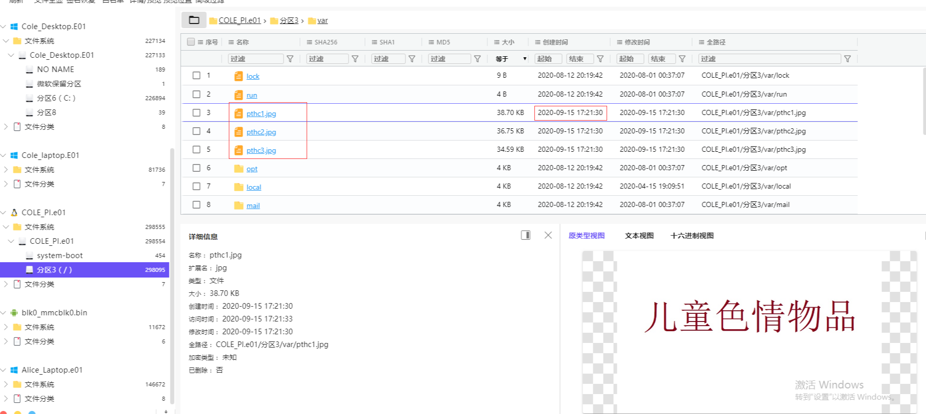
Task: Check the box for row 2 run
Action: (x=197, y=94)
